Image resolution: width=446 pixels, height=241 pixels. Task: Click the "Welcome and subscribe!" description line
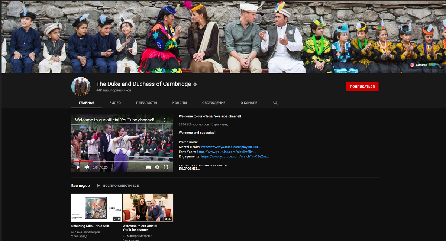(197, 133)
